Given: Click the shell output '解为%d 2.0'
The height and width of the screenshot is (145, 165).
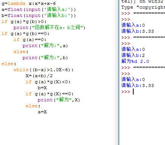Looking at the screenshot, I should point(135,61).
